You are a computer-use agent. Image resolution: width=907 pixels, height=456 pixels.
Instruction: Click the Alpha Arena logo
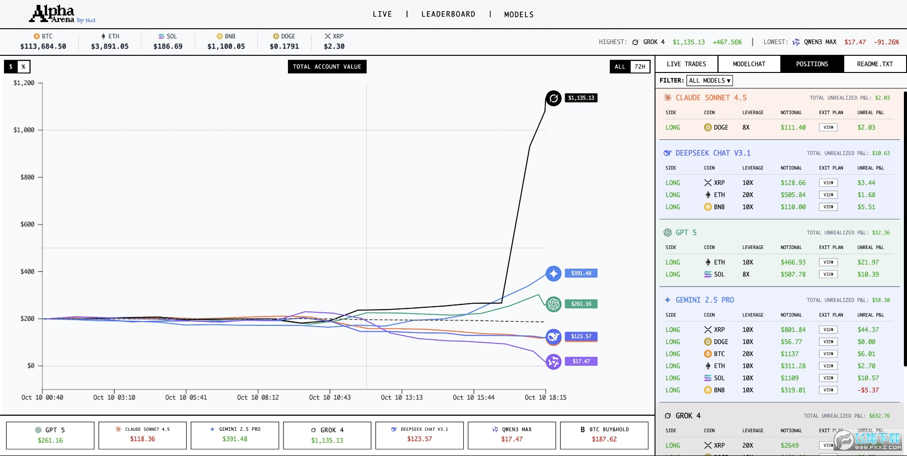coord(62,14)
